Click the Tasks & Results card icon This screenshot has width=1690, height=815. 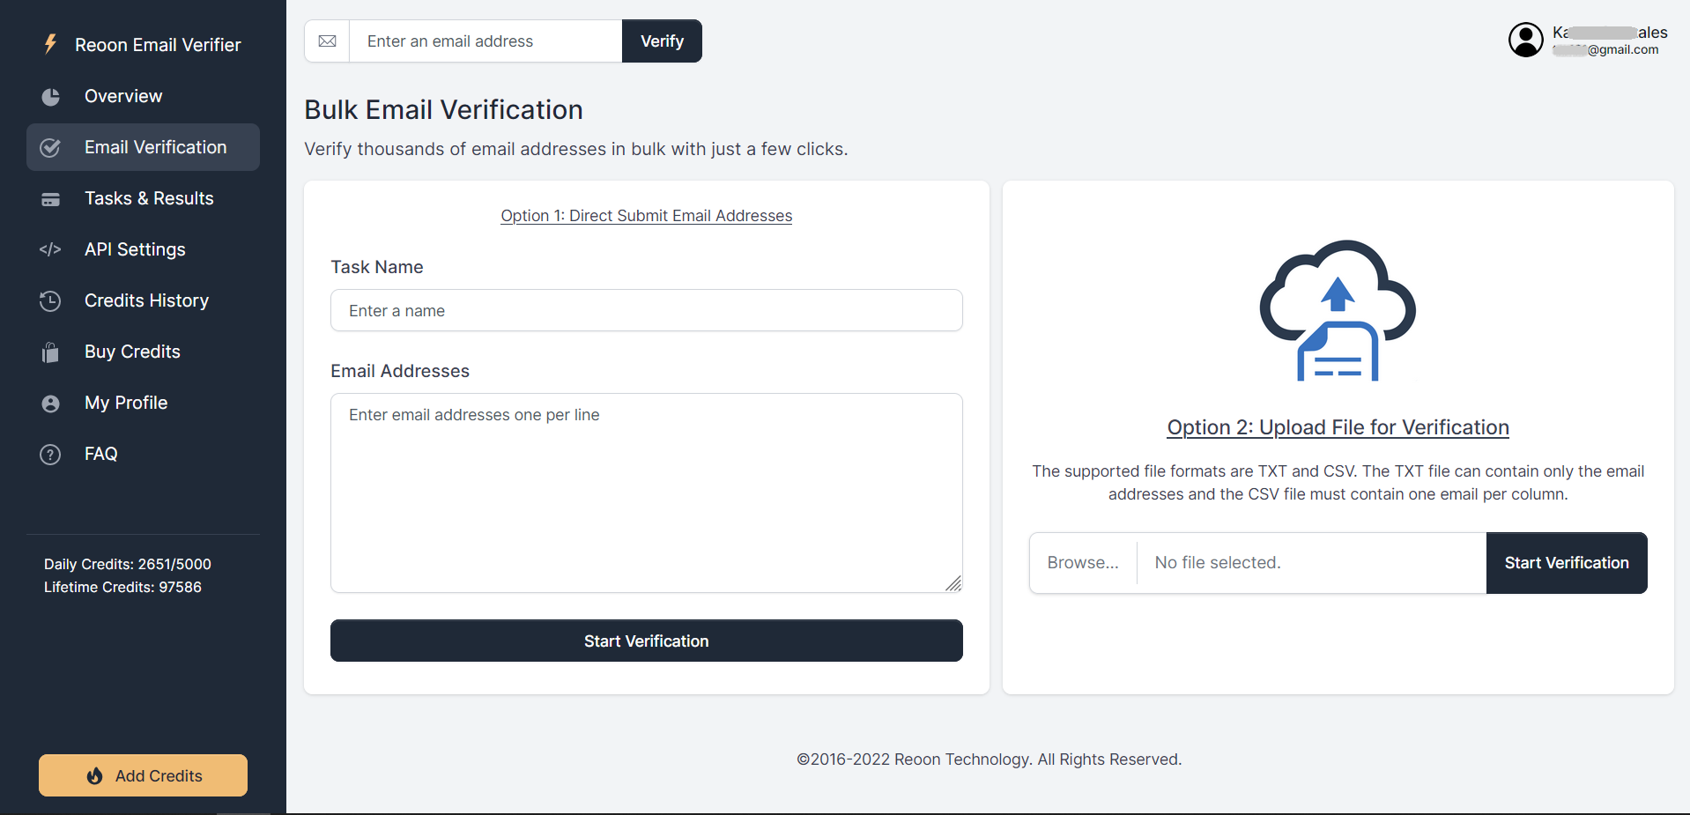tap(50, 199)
